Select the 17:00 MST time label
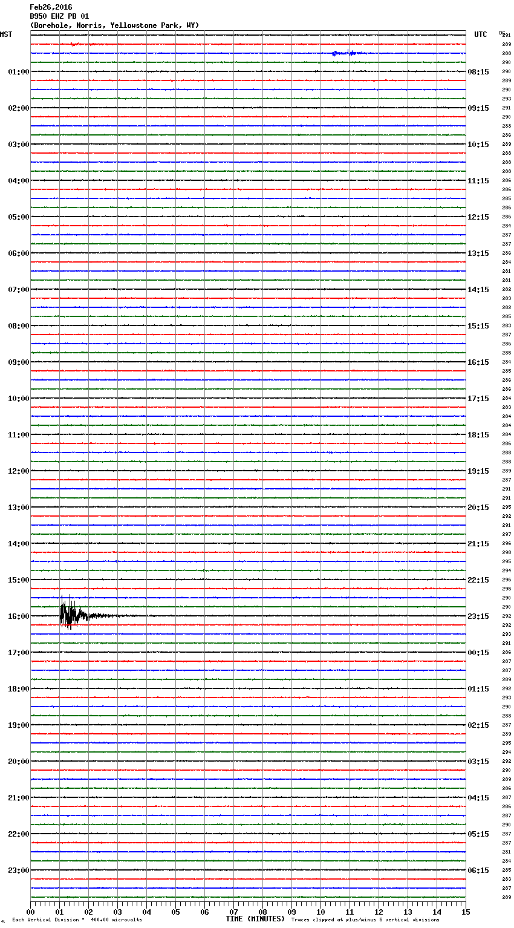The width and height of the screenshot is (514, 928). (19, 653)
